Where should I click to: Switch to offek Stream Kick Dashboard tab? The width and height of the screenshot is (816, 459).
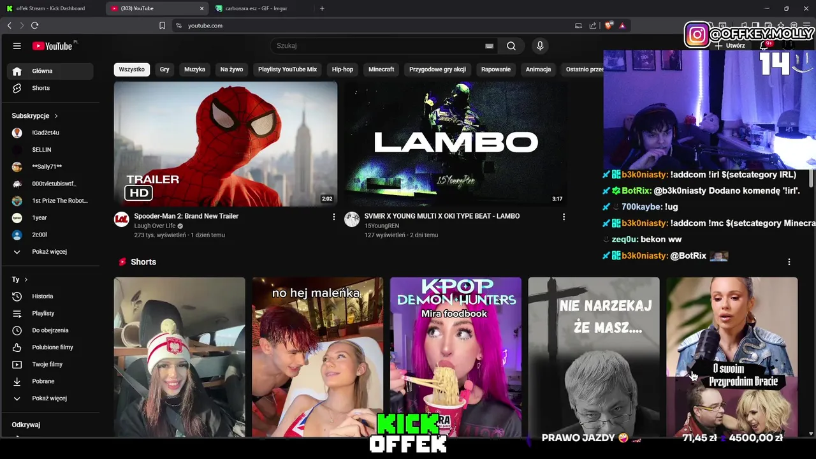pos(51,8)
